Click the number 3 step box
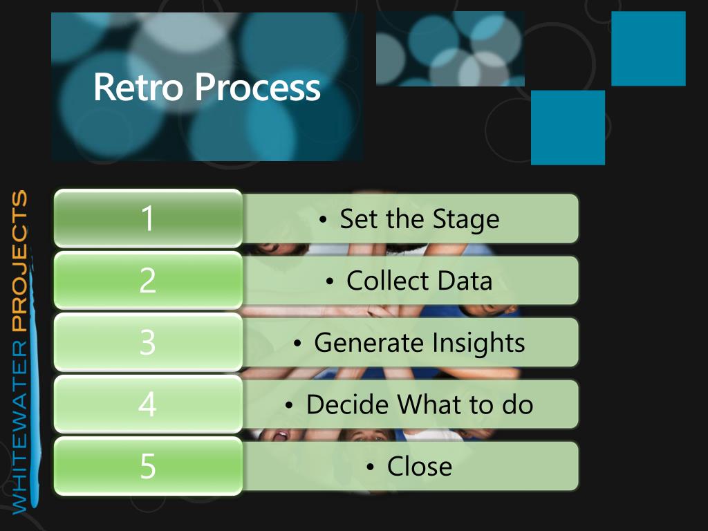This screenshot has height=531, width=708. [148, 342]
